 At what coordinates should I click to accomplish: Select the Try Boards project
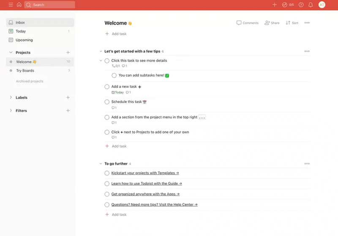pos(25,71)
